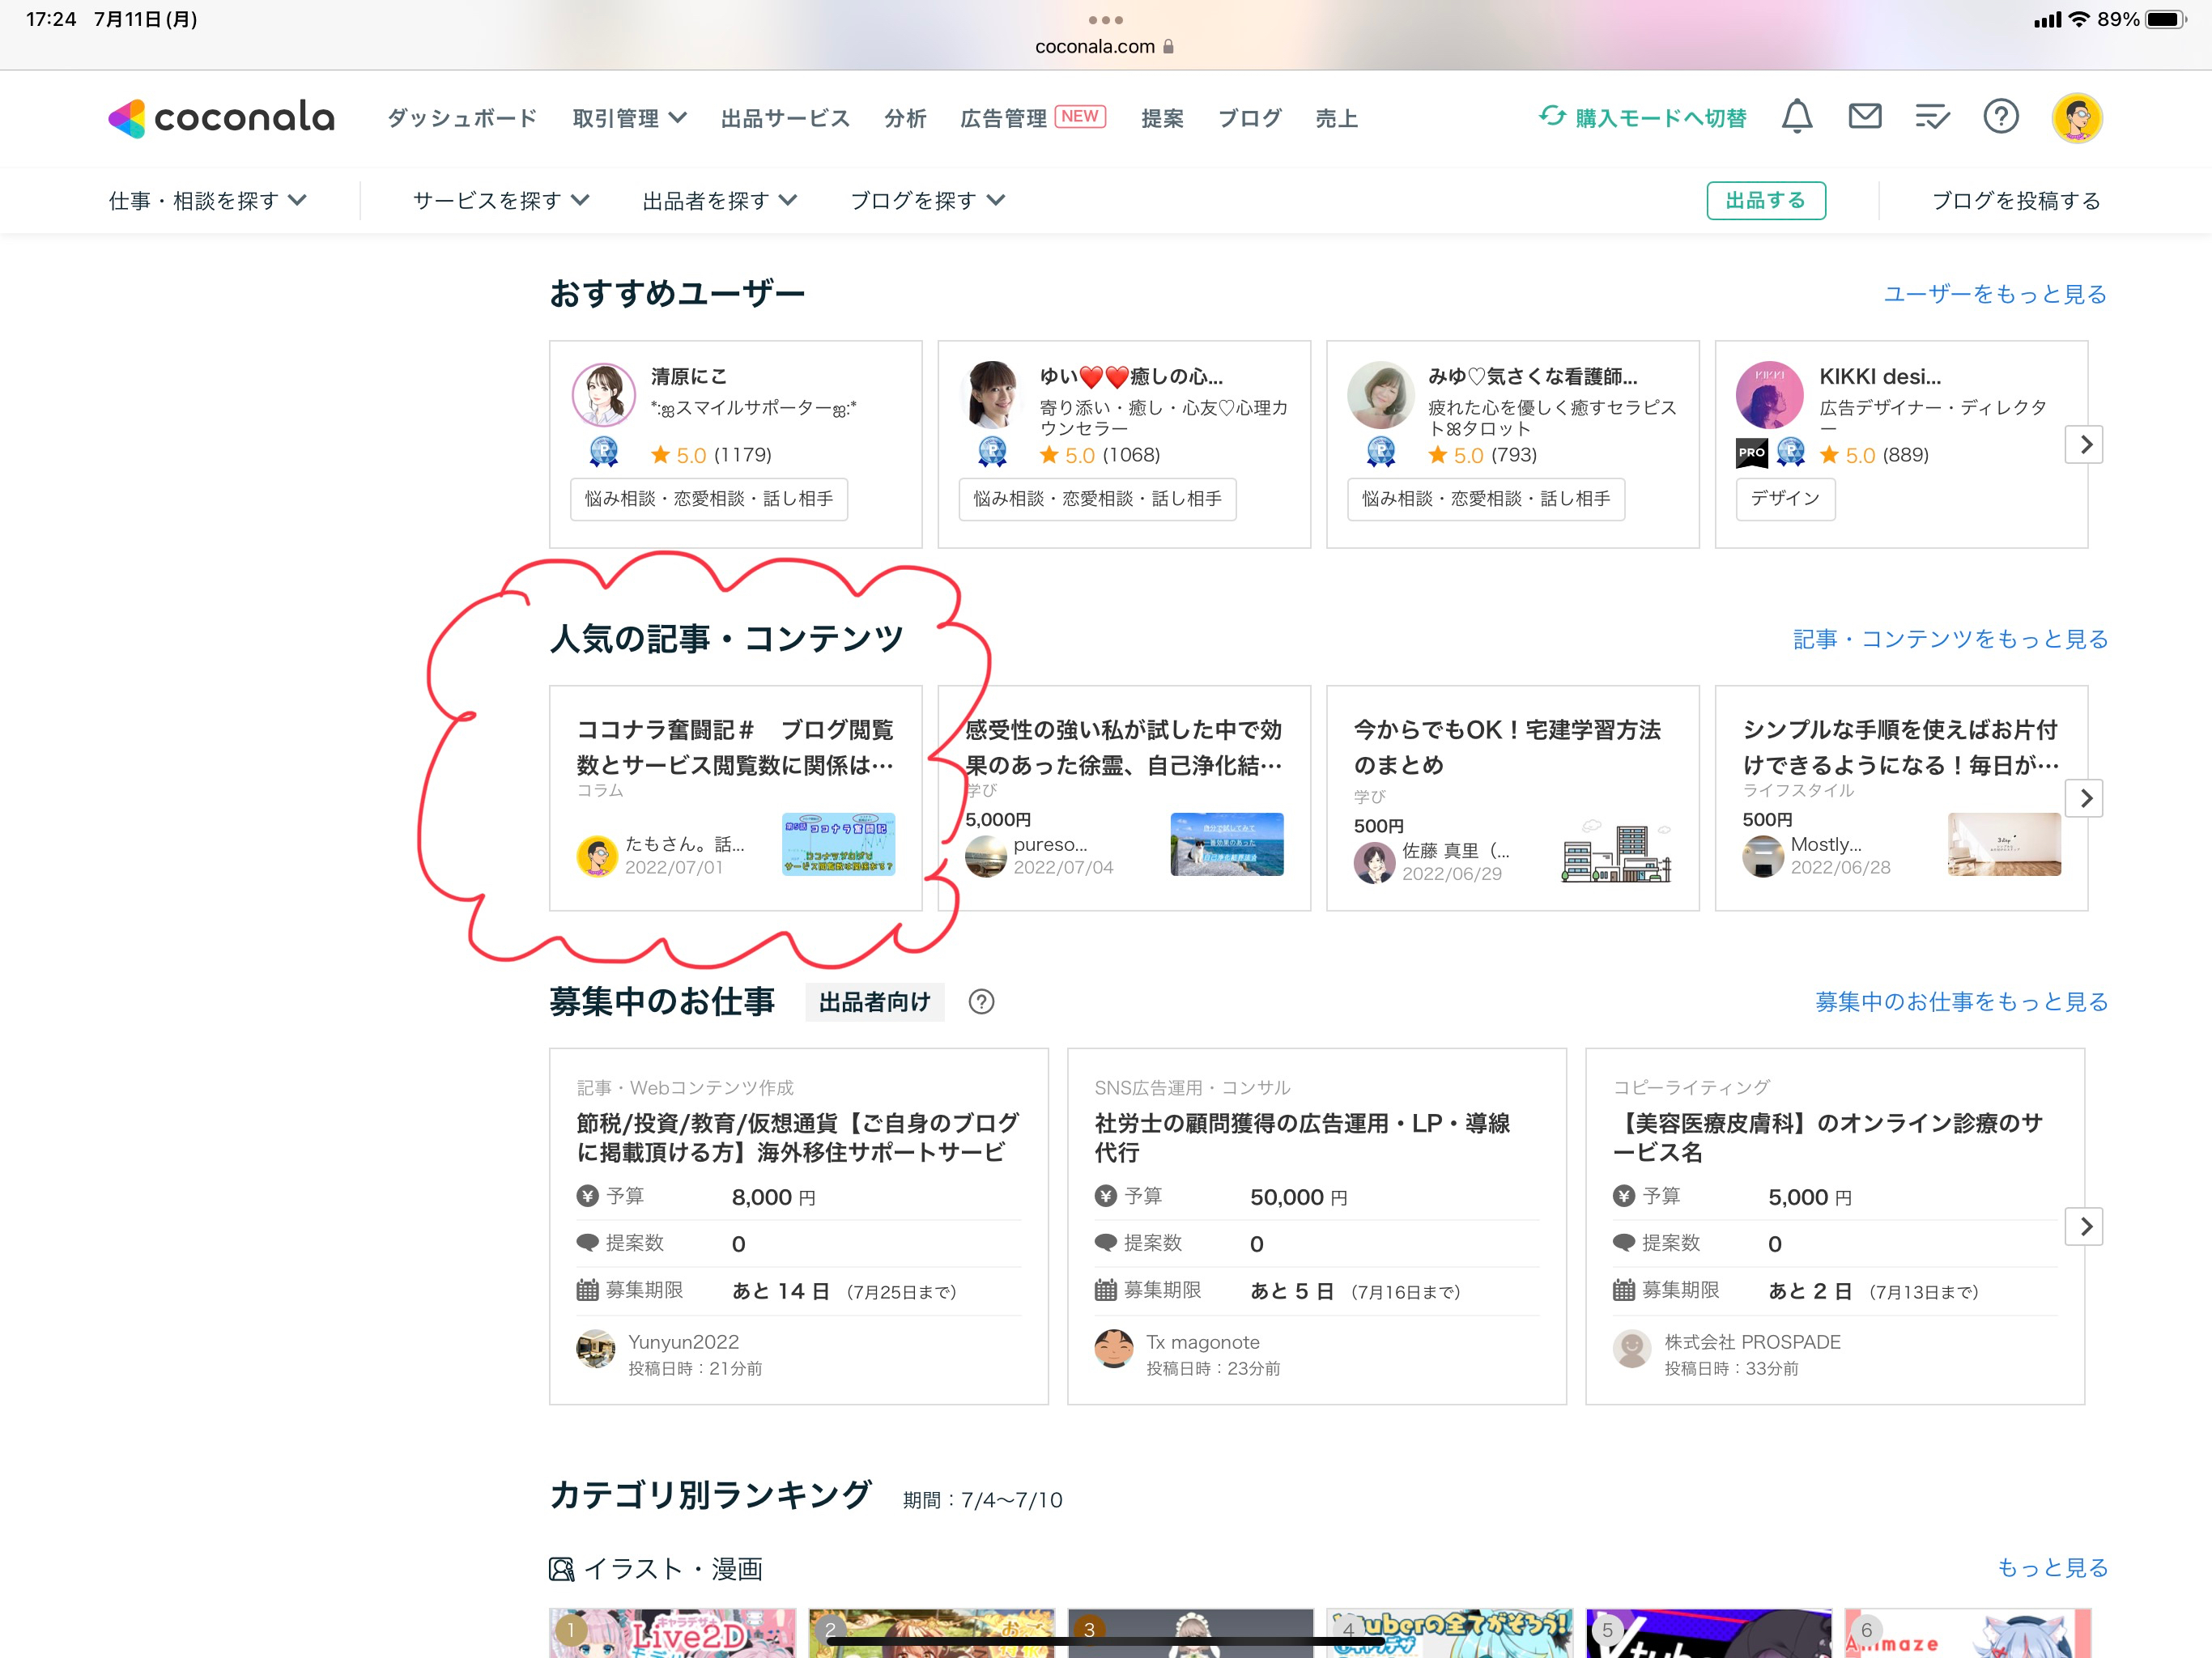The height and width of the screenshot is (1658, 2212).
Task: Click the profile avatar icon
Action: point(2077,117)
